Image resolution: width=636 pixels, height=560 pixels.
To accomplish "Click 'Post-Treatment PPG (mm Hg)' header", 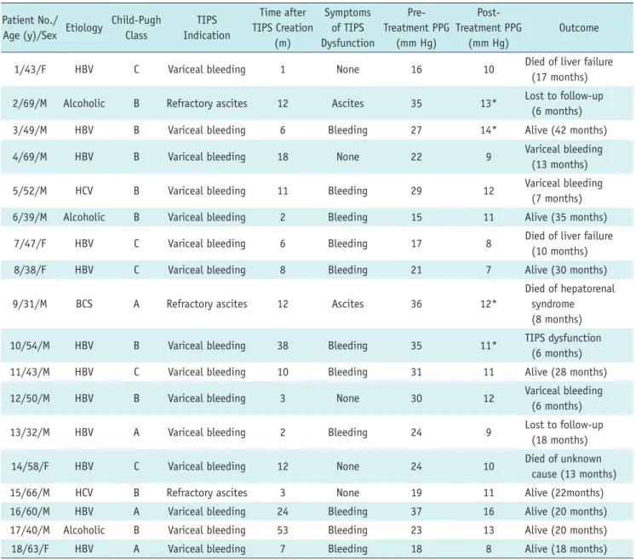I will 489,27.
